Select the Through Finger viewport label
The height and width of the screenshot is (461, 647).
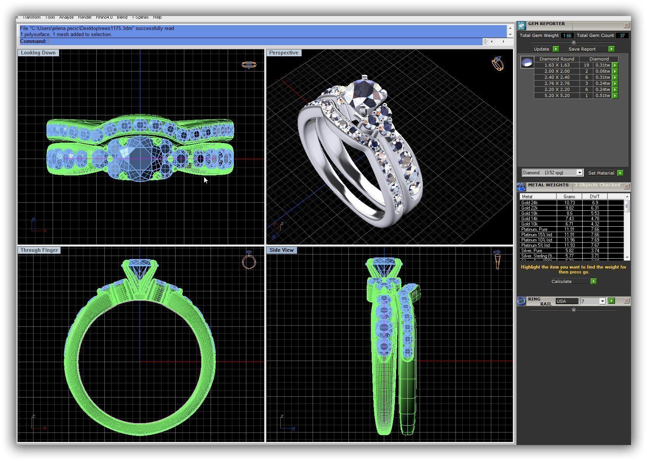point(39,250)
